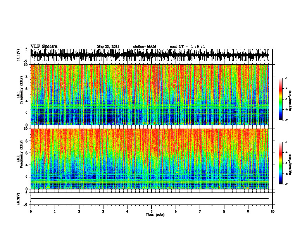Click the "5" tick on the time axis

pos(152,211)
